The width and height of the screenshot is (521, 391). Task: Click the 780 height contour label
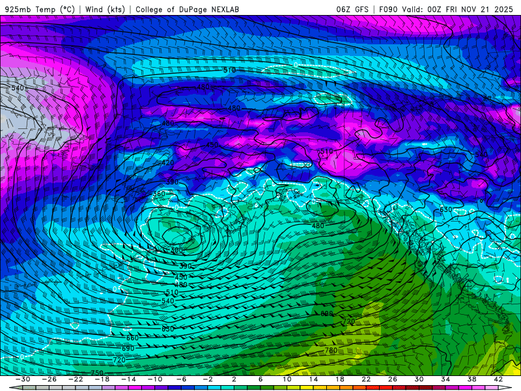click(331, 350)
